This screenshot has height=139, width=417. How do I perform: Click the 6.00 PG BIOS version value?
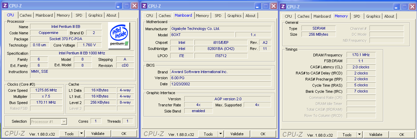(x=220, y=78)
